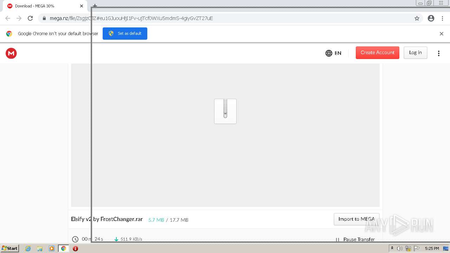Click the taskbar clock 5:25 PM
This screenshot has height=253, width=450.
point(432,248)
